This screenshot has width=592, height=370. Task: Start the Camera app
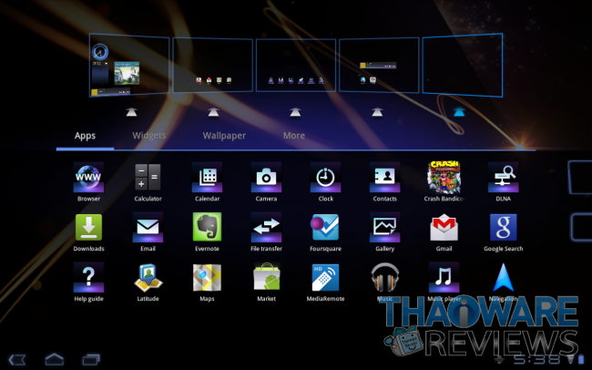click(266, 181)
